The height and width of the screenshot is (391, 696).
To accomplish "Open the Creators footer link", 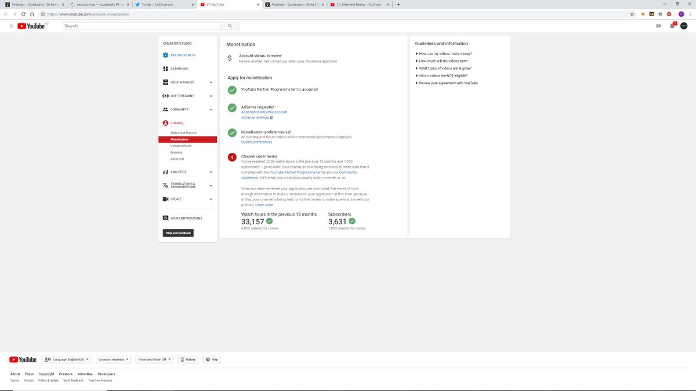I will 66,374.
